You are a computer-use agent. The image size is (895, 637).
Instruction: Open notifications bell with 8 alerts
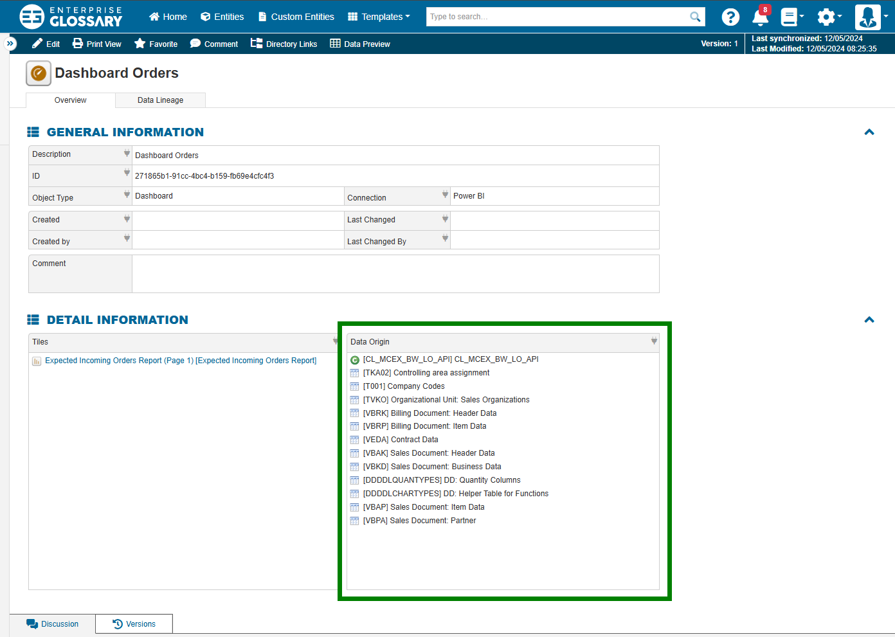761,16
